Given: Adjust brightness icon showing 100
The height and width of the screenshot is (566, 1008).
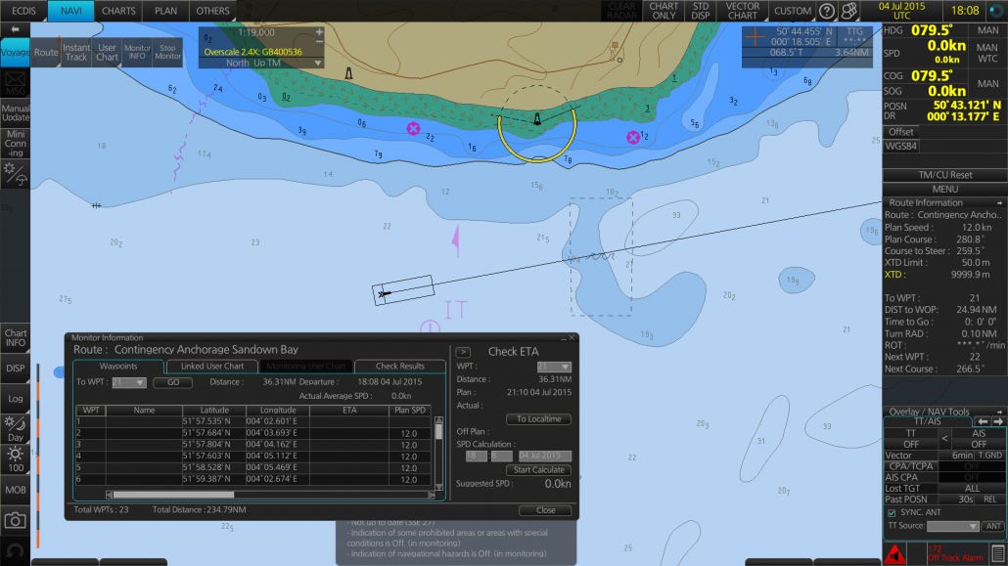Looking at the screenshot, I should 15,460.
